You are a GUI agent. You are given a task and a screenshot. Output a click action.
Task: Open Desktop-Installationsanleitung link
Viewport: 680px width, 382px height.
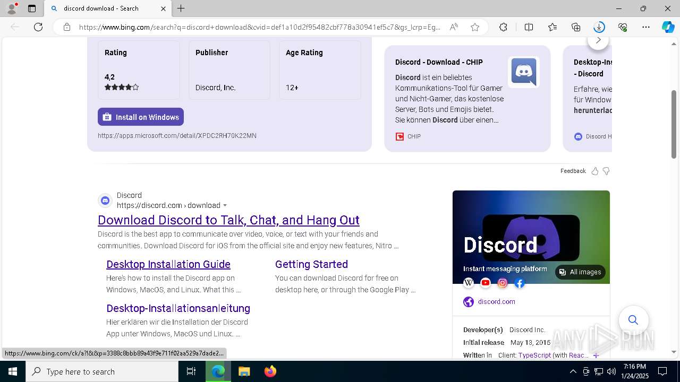178,308
